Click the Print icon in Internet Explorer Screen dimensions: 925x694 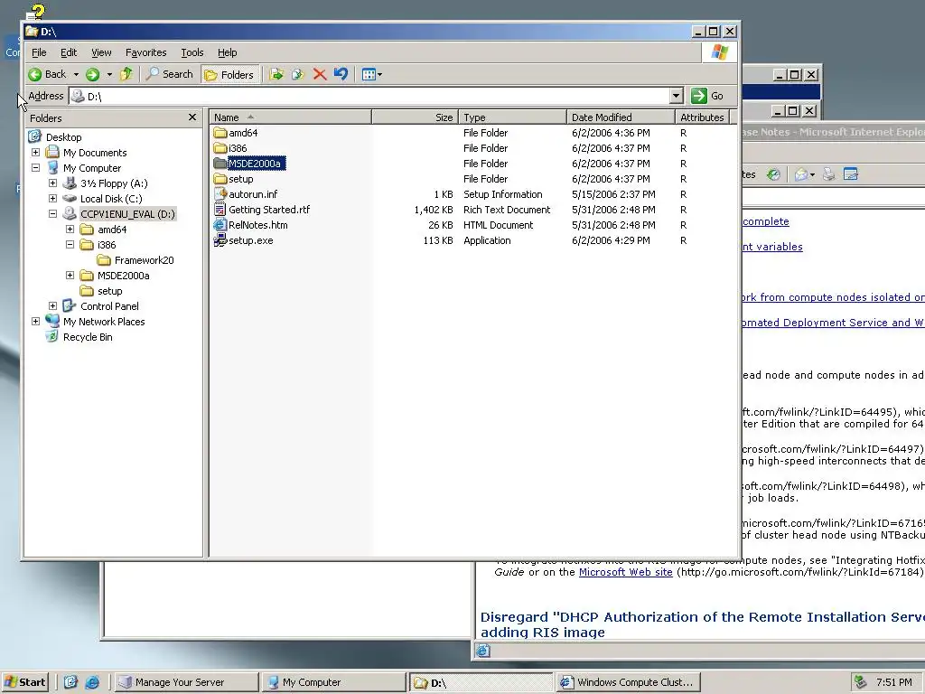click(829, 174)
